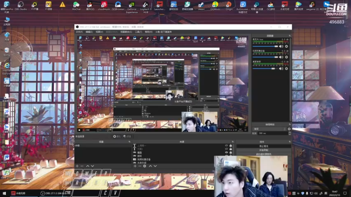Mute the first mixer channel speaker
This screenshot has height=197, width=351.
(x=281, y=46)
